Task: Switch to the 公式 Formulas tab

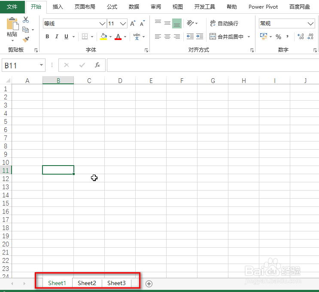Action: (x=112, y=7)
